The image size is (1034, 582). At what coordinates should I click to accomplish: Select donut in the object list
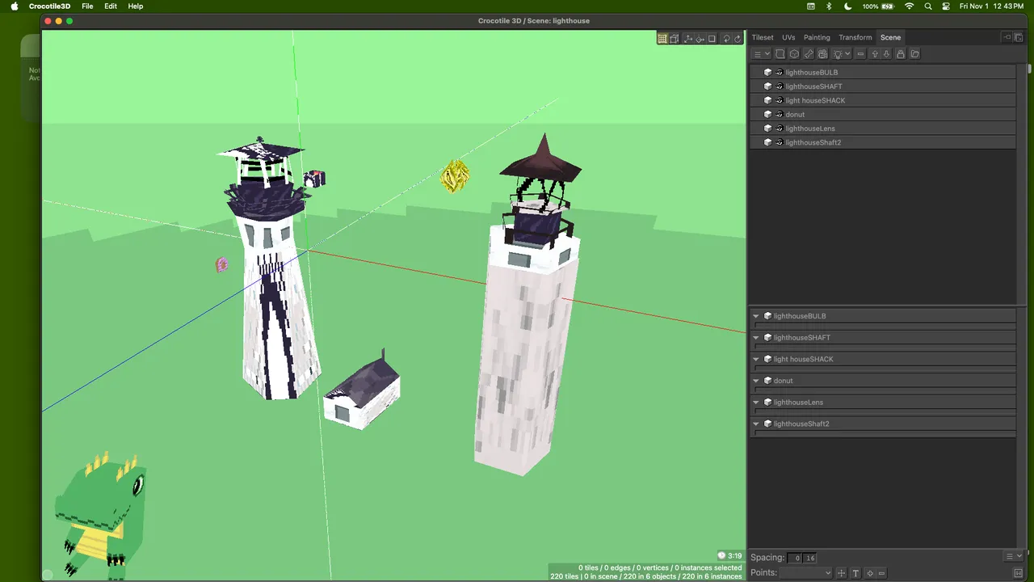[882, 114]
